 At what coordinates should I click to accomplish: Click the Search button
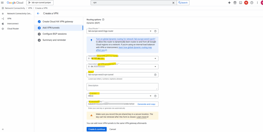tap(183, 3)
